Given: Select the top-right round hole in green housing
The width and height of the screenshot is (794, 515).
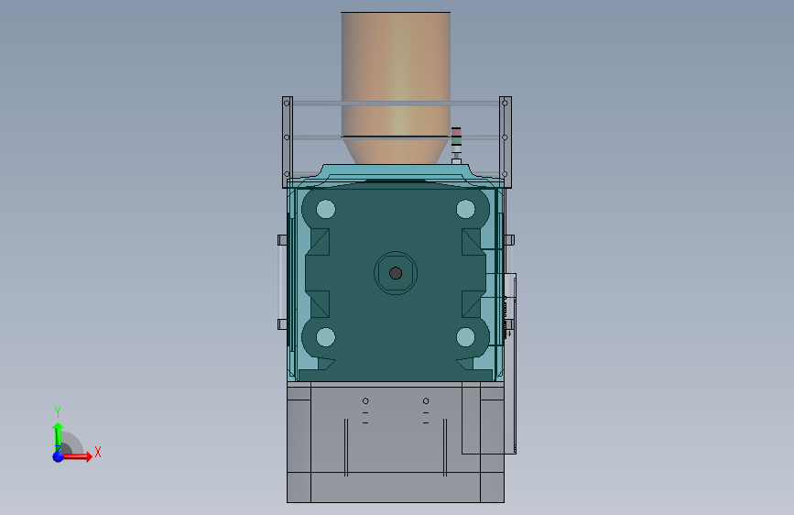Looking at the screenshot, I should [465, 209].
